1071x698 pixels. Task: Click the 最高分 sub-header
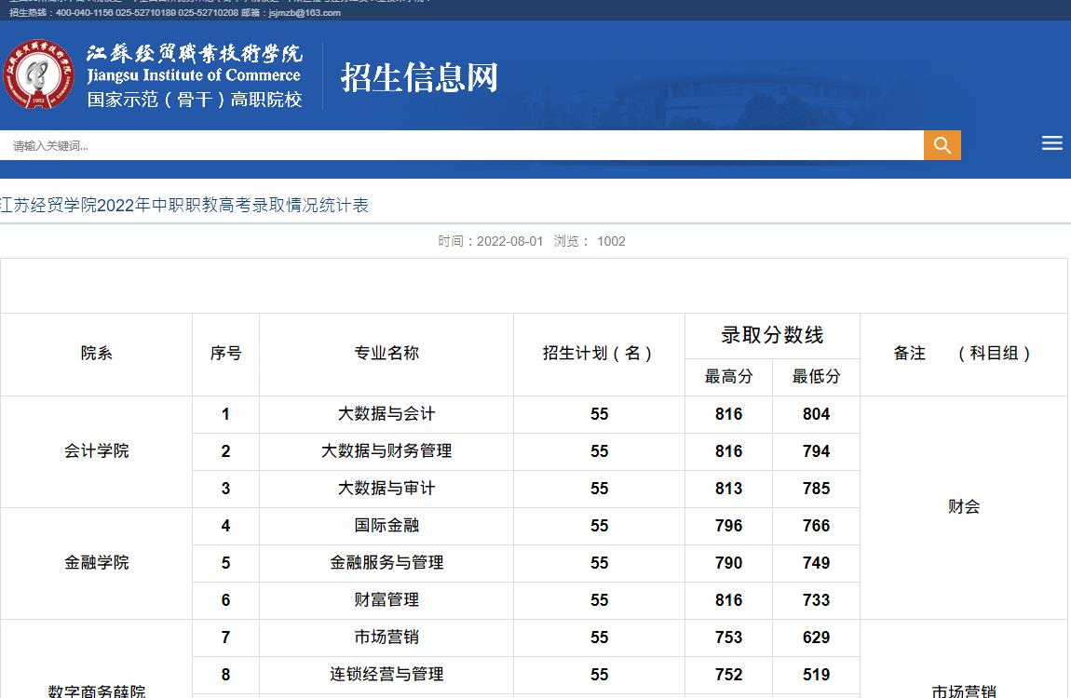(729, 377)
